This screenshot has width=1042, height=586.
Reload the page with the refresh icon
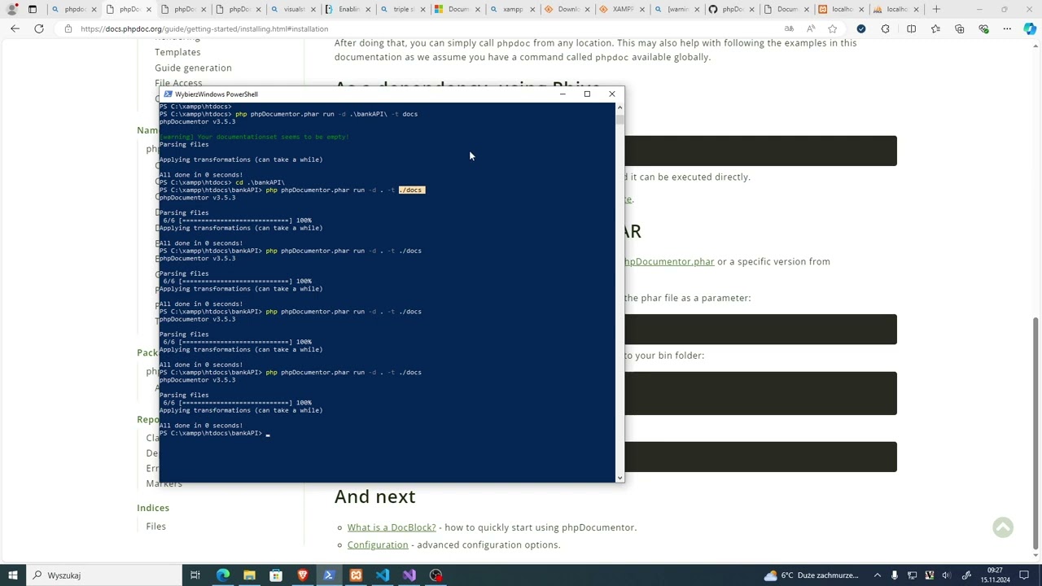pos(38,28)
